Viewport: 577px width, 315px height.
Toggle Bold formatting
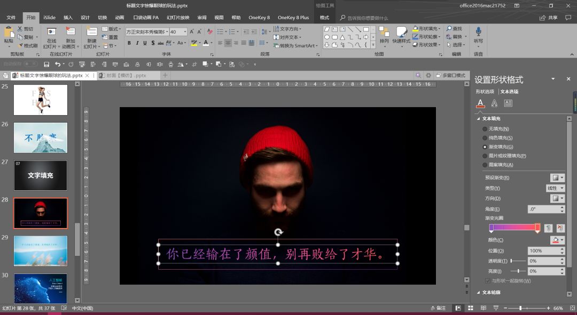tap(129, 43)
